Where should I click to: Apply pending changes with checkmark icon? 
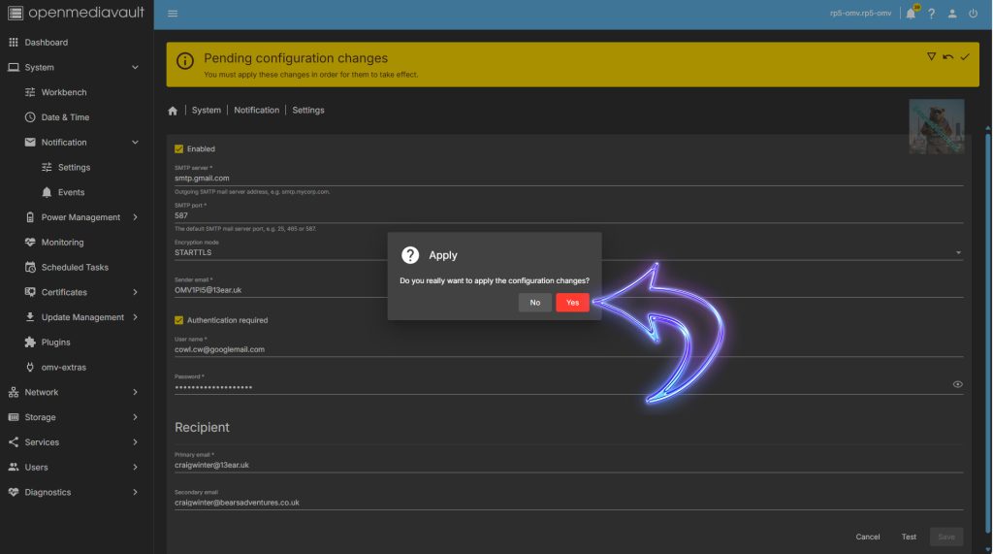[965, 57]
